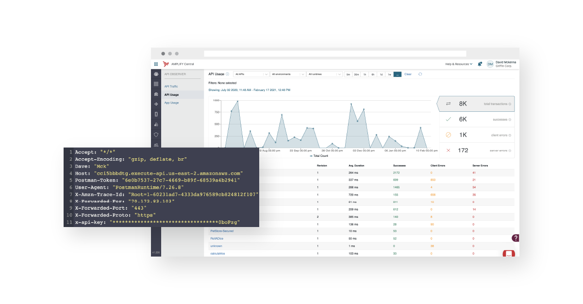Toggle the total transactions stat card
Viewport: 583px width, 304px height.
pos(477,104)
